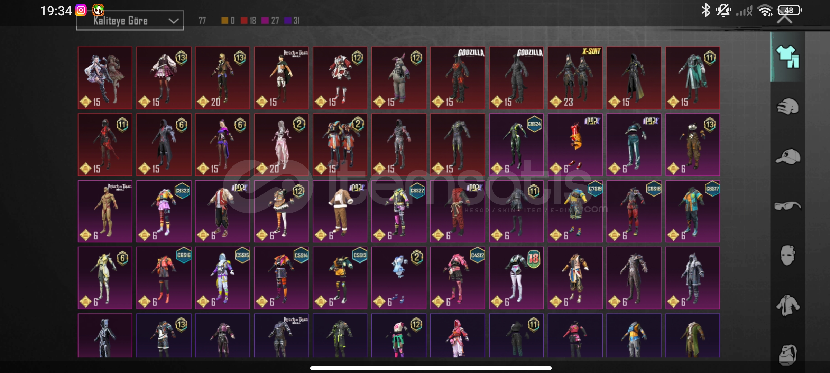
Task: Select the C5S15 outfit card
Action: point(222,278)
